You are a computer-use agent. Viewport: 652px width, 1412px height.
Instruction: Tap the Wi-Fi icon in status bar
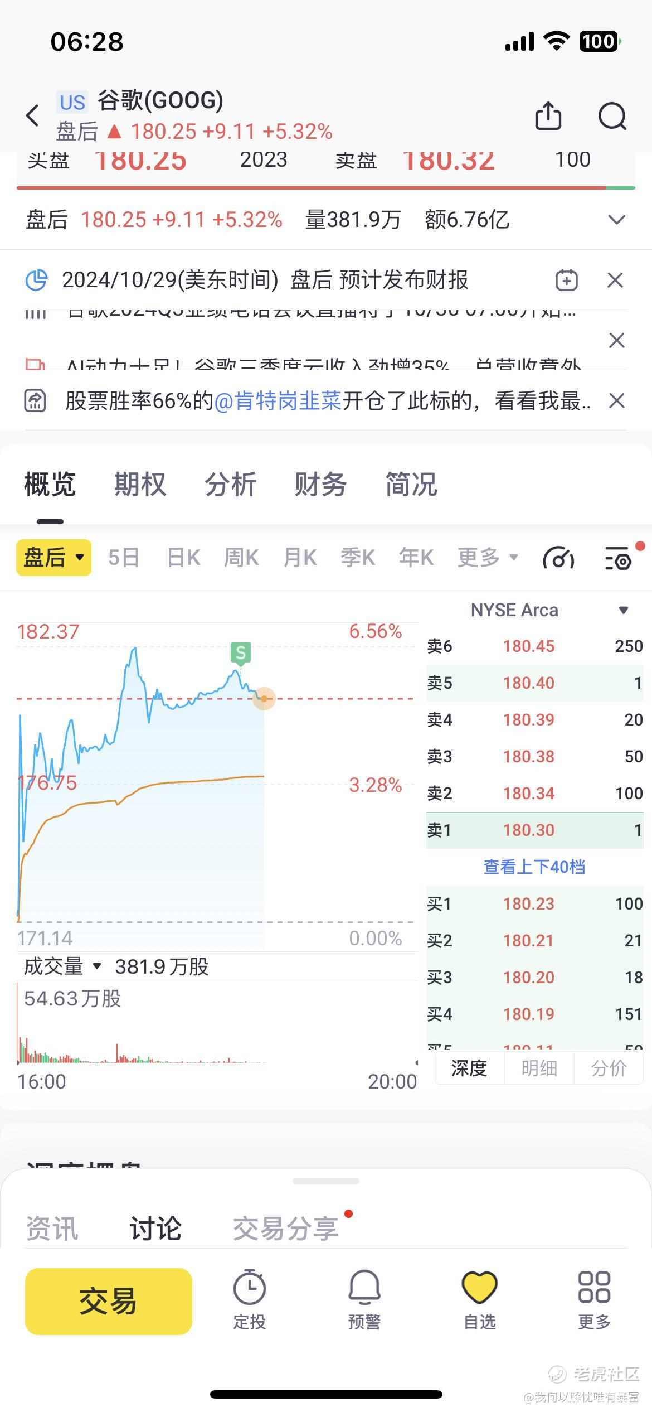pyautogui.click(x=556, y=41)
